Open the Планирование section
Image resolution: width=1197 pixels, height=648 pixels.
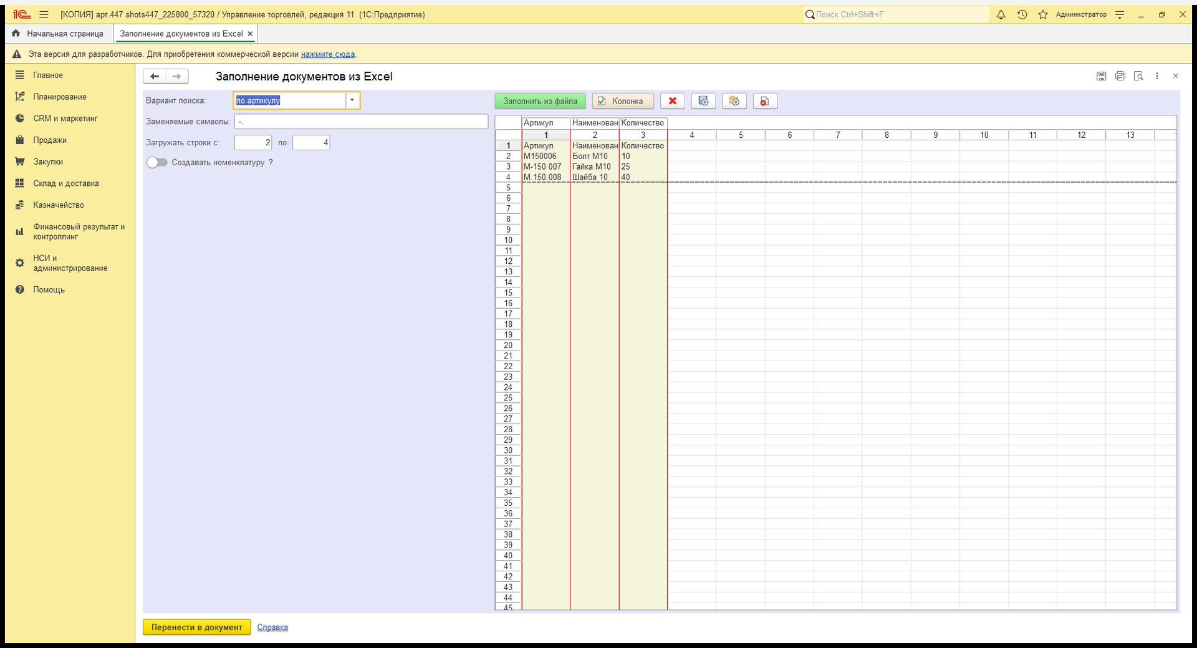pos(60,97)
